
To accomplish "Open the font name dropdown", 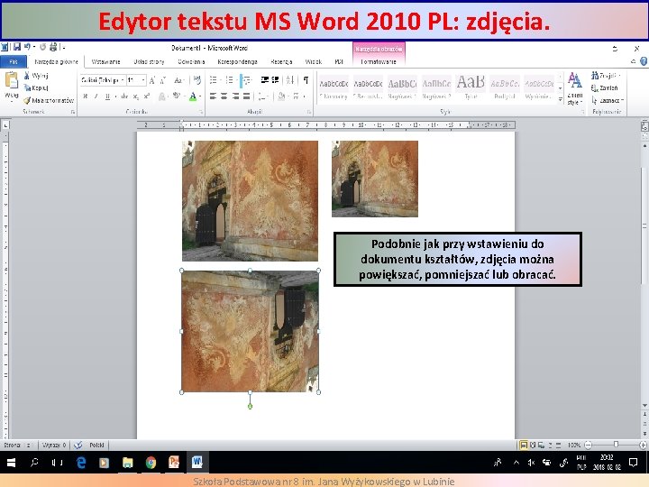I will 123,80.
